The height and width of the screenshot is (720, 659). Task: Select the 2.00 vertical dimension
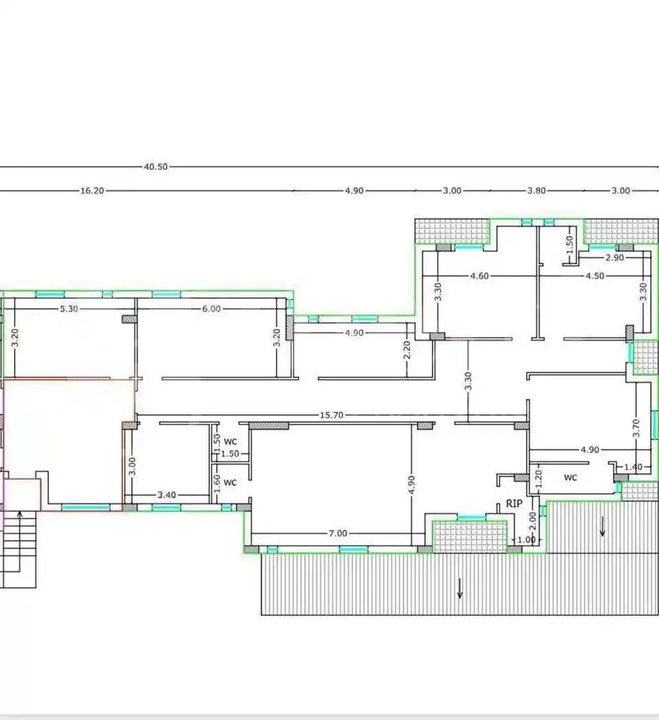(x=532, y=520)
